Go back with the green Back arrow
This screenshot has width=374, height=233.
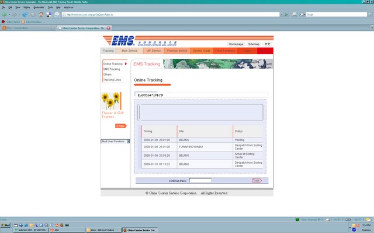tap(4, 15)
